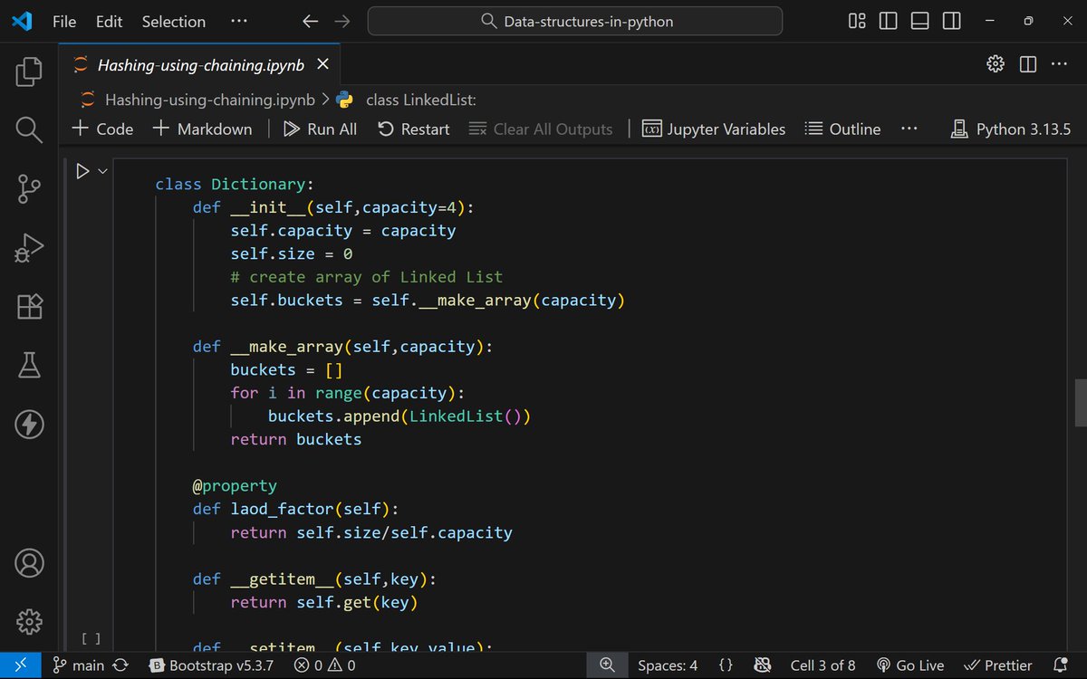Open the Testing view

point(28,365)
